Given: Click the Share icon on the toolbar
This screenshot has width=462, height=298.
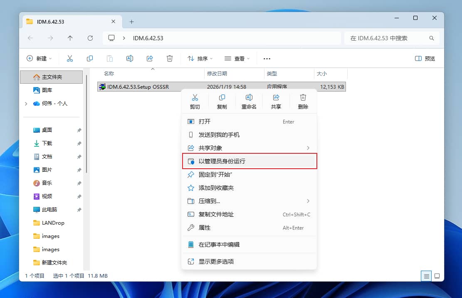Looking at the screenshot, I should [x=150, y=58].
